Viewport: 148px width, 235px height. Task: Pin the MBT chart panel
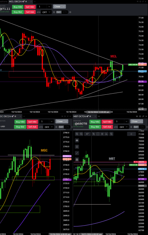[143, 116]
